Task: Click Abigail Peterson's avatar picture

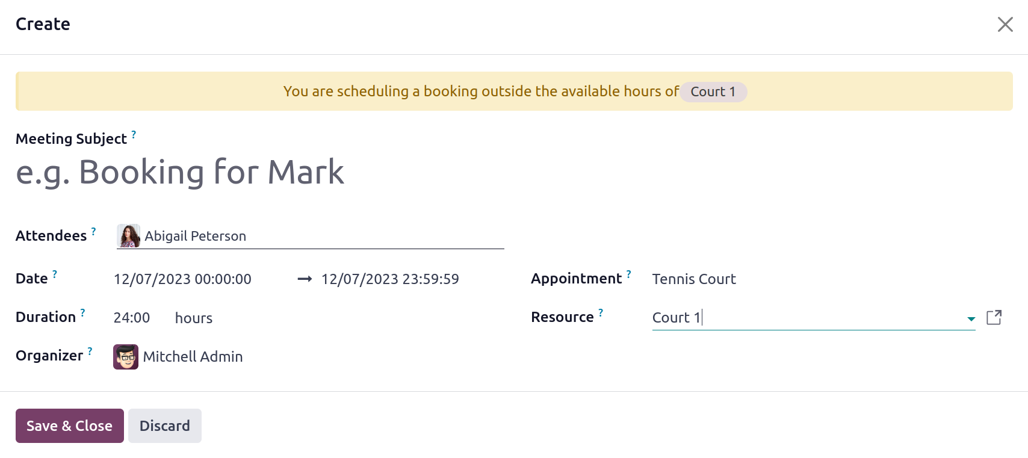Action: [x=129, y=236]
